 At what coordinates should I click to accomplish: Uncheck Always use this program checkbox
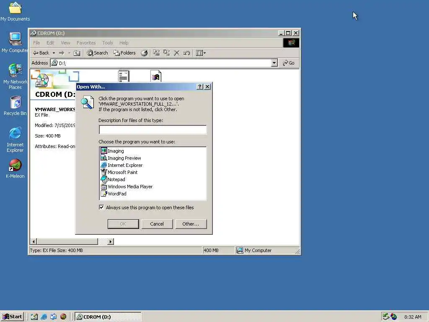(x=101, y=207)
